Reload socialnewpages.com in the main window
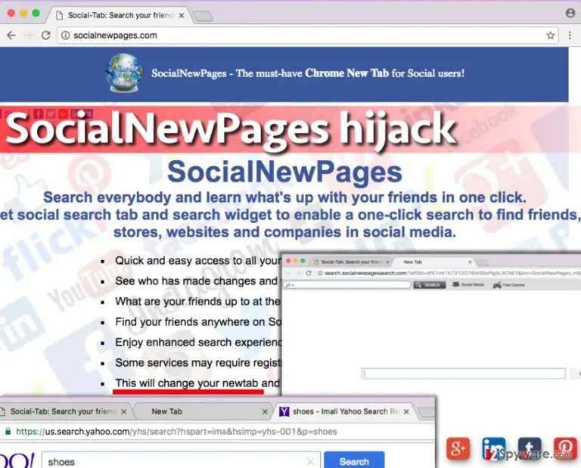The height and width of the screenshot is (468, 581). pyautogui.click(x=45, y=36)
